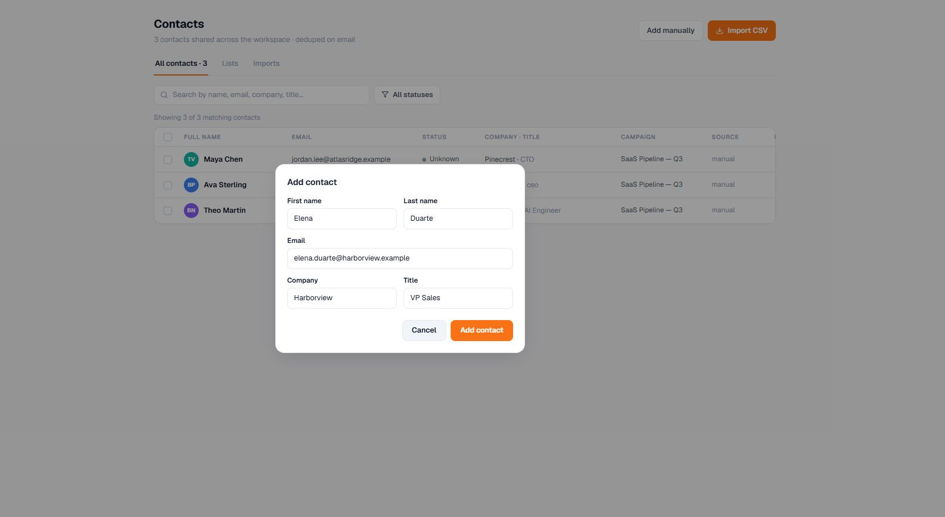Click the Unknown status in Maya Chen's row

[440, 159]
